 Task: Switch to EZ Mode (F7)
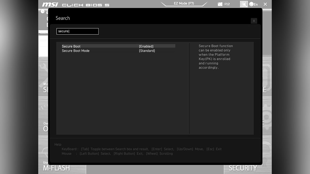(x=184, y=4)
